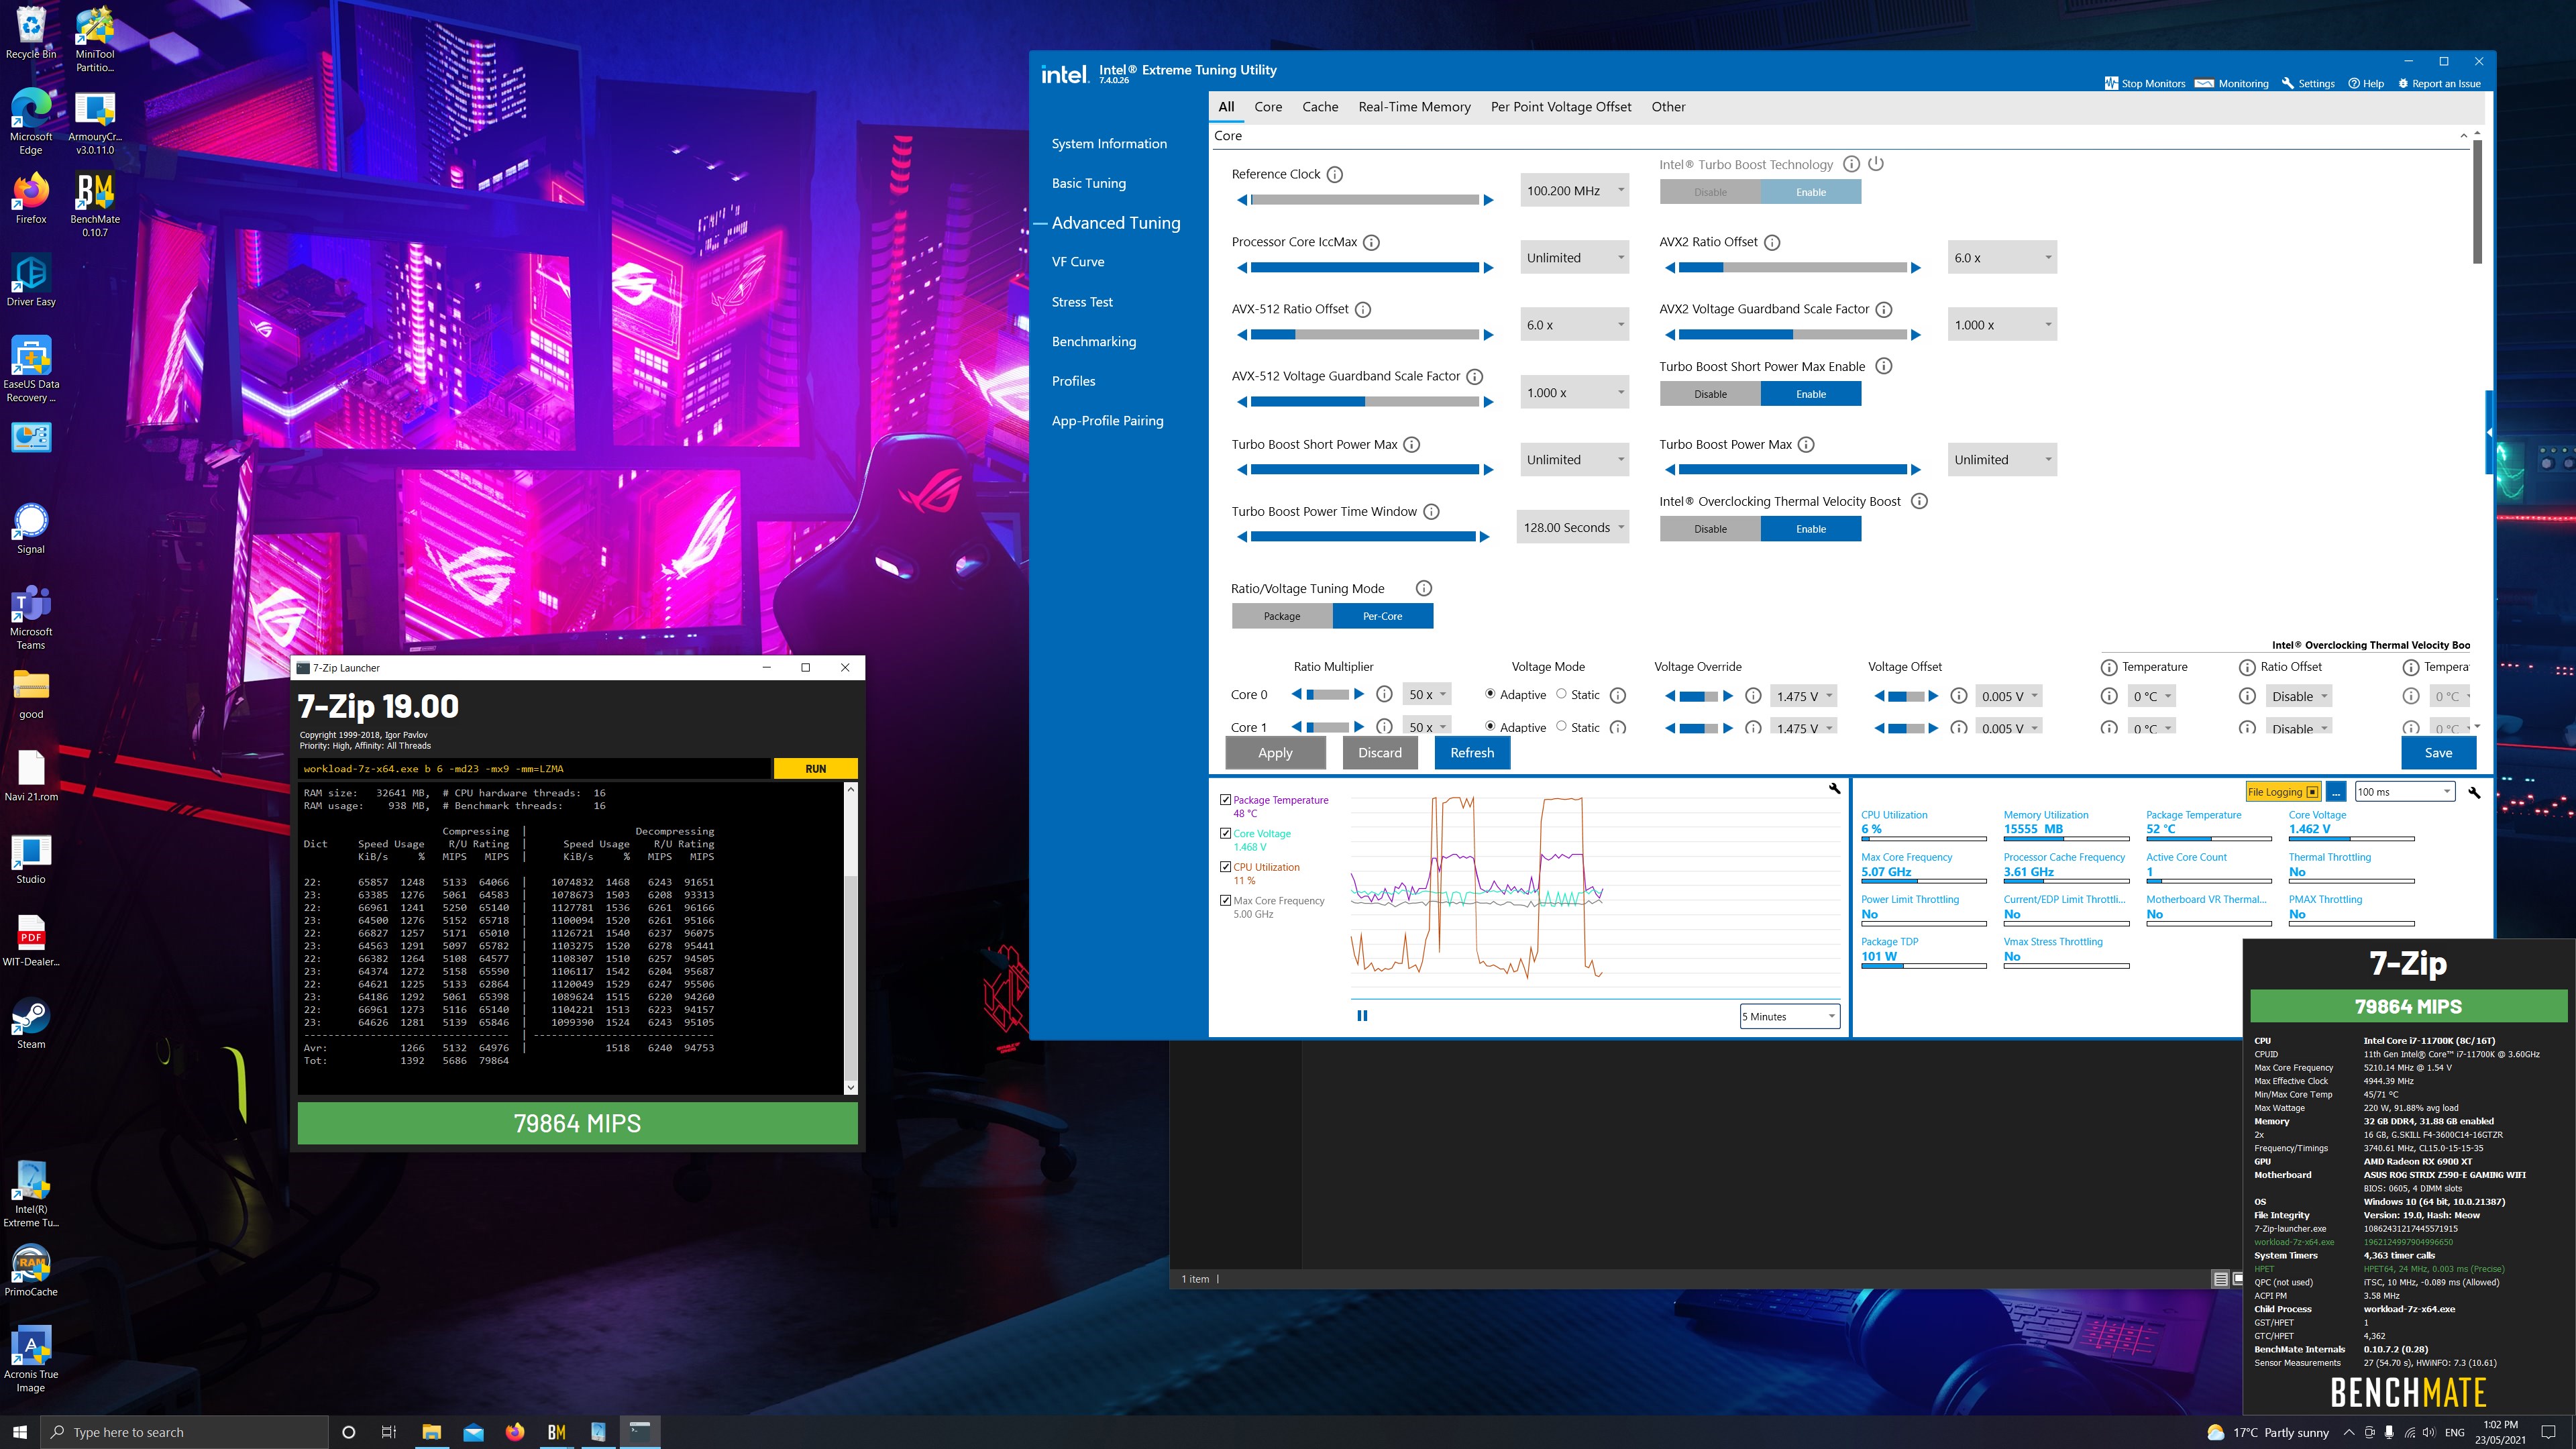The width and height of the screenshot is (2576, 1449).
Task: Open Acronis True Image desktop icon
Action: tap(31, 1360)
